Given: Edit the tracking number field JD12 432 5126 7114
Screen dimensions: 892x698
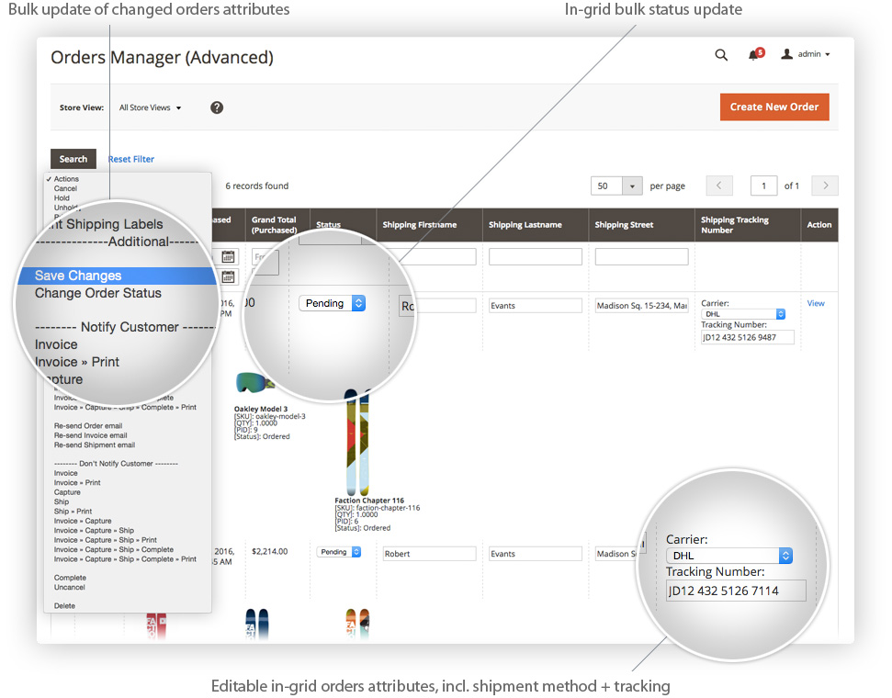Looking at the screenshot, I should 736,591.
